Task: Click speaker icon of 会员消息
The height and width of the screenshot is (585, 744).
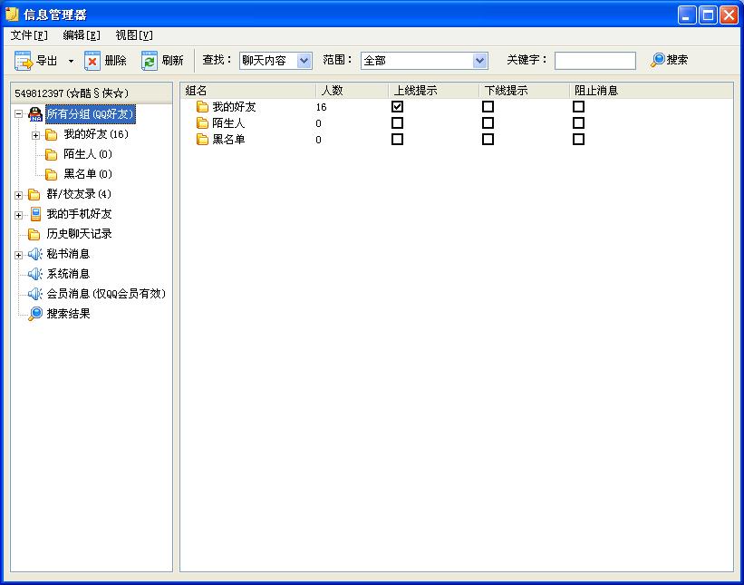Action: 34,294
